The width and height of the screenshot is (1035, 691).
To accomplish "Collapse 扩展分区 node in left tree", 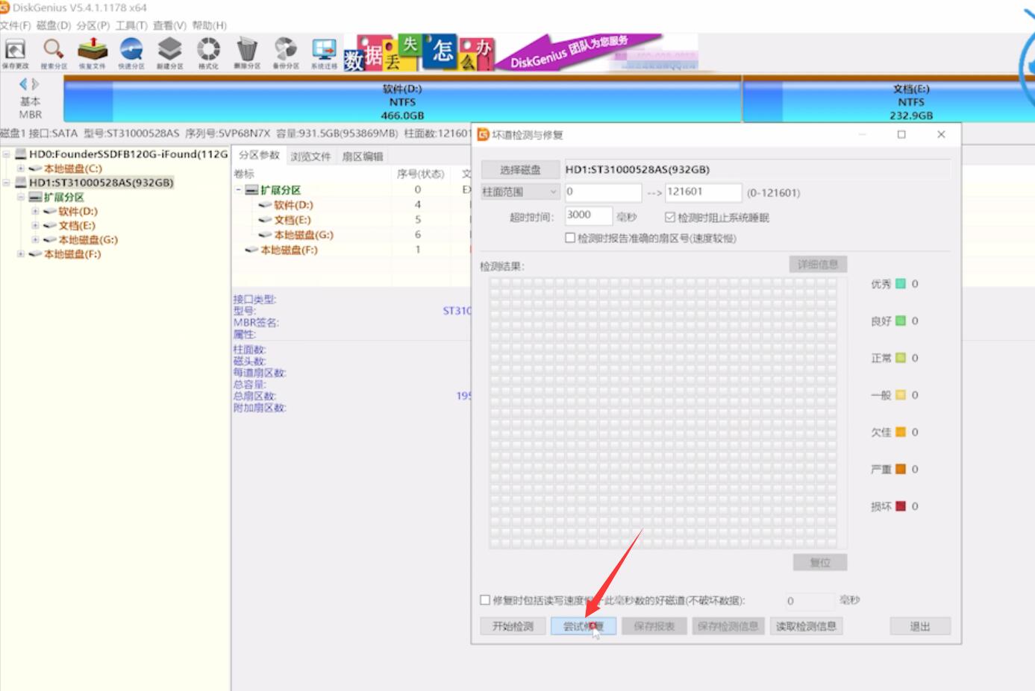I will [21, 198].
